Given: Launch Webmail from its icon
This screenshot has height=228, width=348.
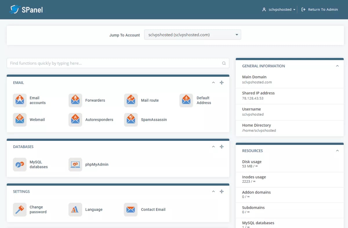Looking at the screenshot, I should (x=20, y=120).
